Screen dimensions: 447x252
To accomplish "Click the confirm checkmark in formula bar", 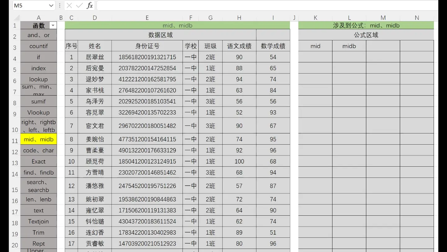I will pos(79,5).
